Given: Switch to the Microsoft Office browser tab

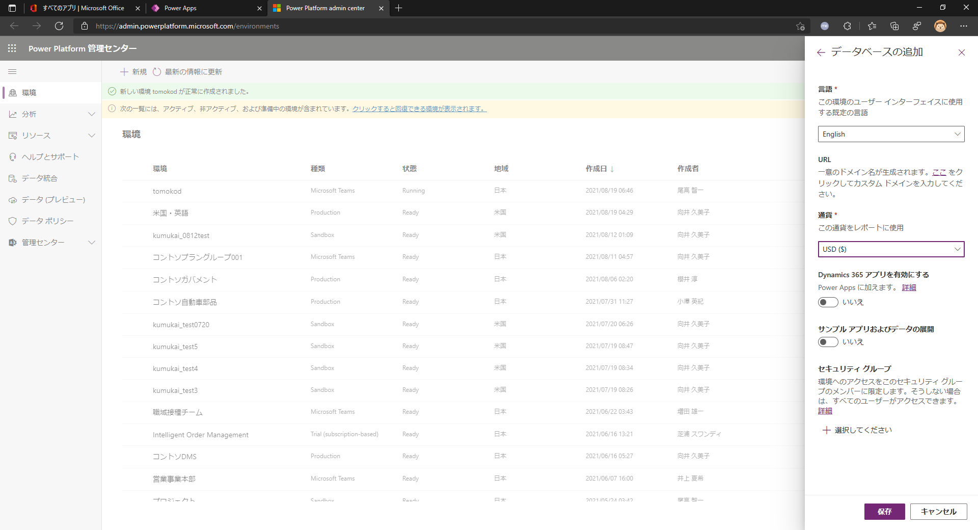Looking at the screenshot, I should pyautogui.click(x=84, y=8).
